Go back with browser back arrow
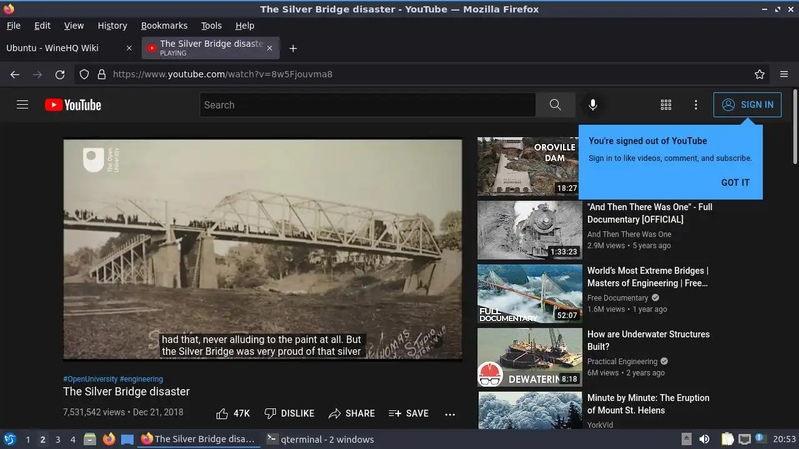The height and width of the screenshot is (449, 799). [15, 74]
